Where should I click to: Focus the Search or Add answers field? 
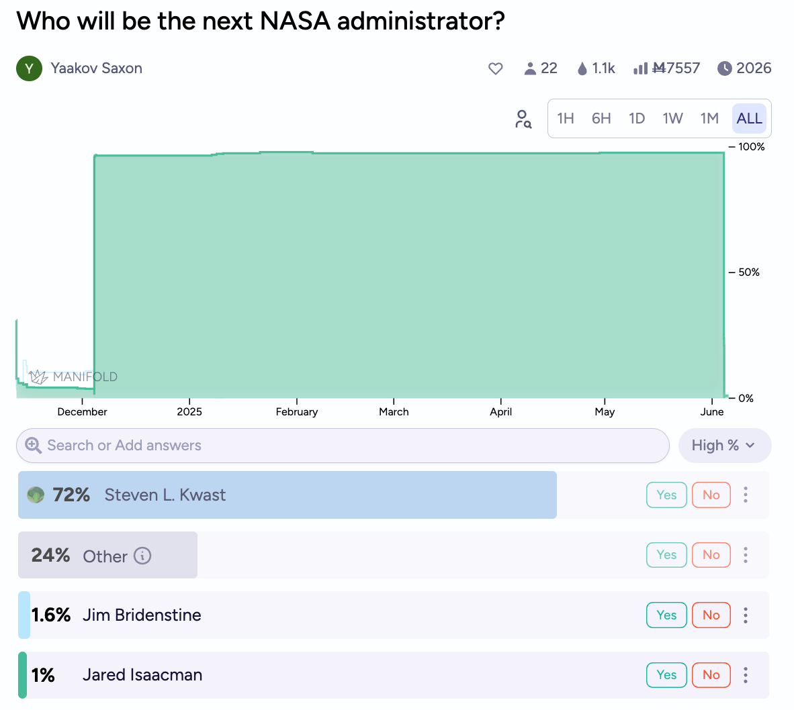[343, 446]
